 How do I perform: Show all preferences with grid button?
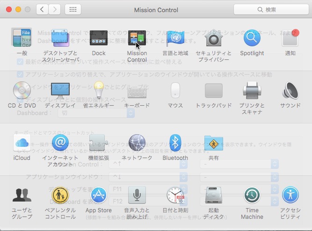73,9
